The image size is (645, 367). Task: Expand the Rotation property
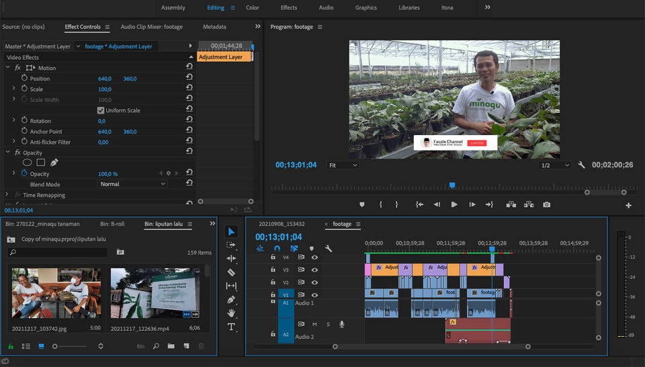(13, 120)
